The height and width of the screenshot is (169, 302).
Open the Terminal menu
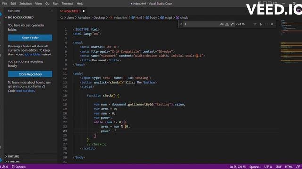point(67,3)
